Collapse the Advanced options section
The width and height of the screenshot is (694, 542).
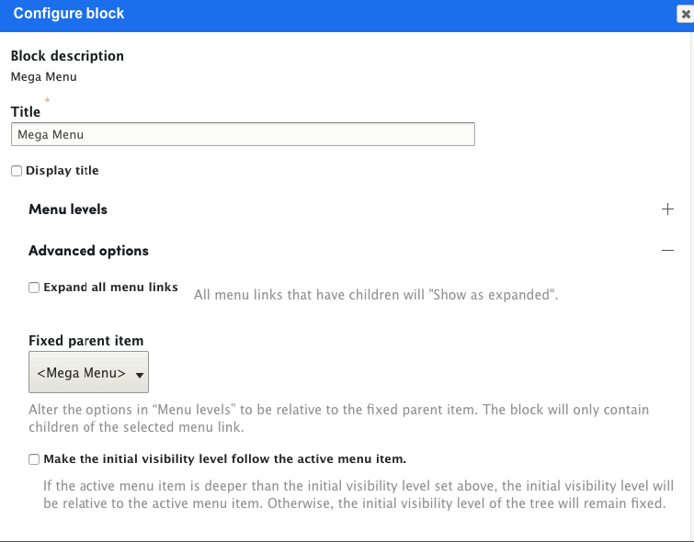point(88,251)
